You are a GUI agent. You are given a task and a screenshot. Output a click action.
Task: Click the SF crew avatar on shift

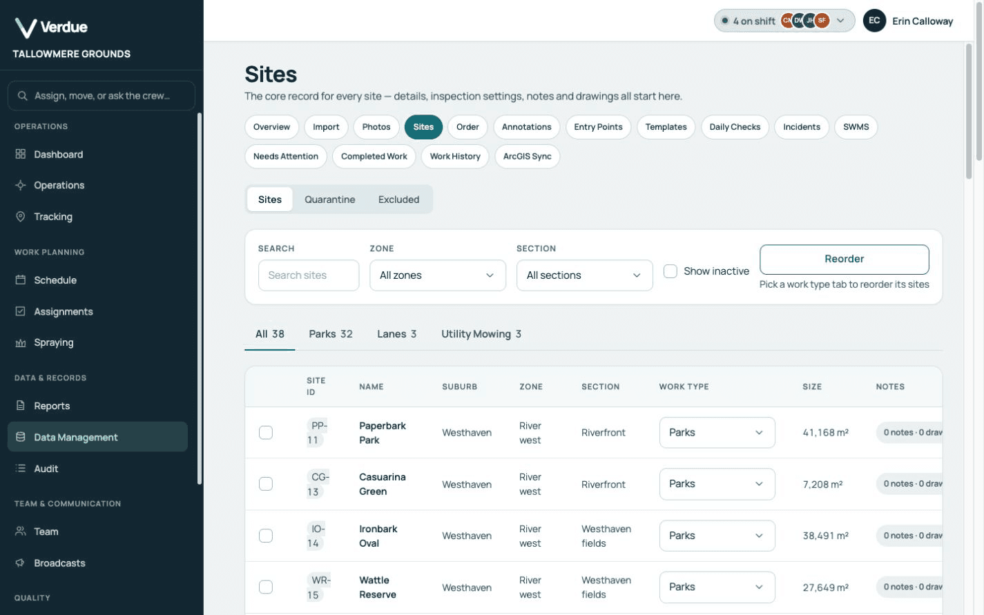[x=822, y=21]
